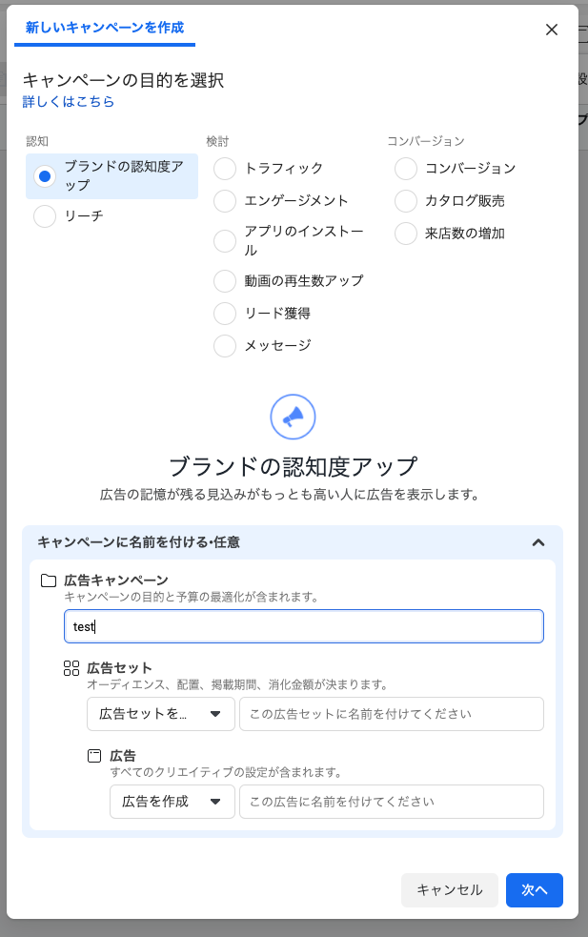Click the folder icon beside 広告キャンペーン

(x=49, y=581)
